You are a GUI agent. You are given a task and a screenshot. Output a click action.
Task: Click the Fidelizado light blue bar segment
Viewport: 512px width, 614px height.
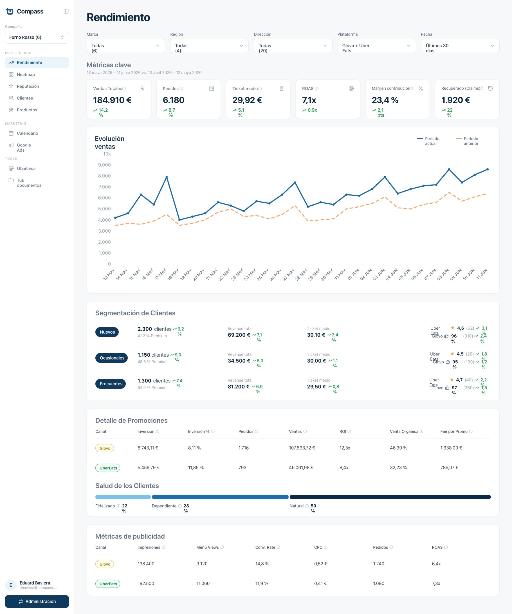click(123, 497)
